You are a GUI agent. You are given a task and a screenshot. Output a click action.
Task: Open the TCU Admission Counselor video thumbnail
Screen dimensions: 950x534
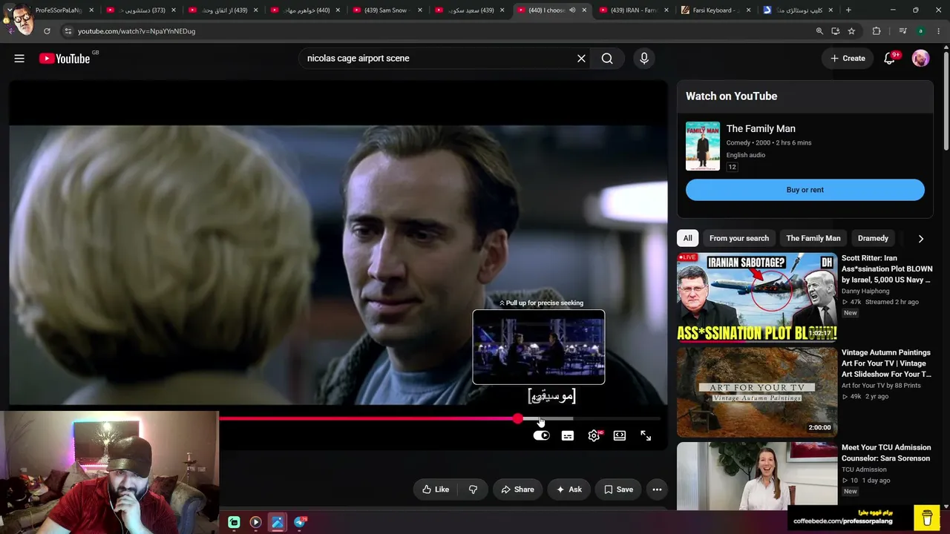click(x=757, y=476)
